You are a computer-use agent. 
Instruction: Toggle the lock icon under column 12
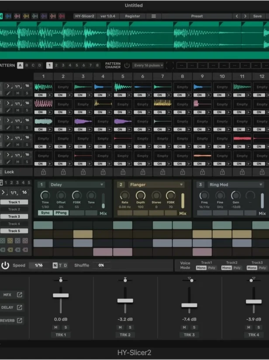tap(262, 172)
